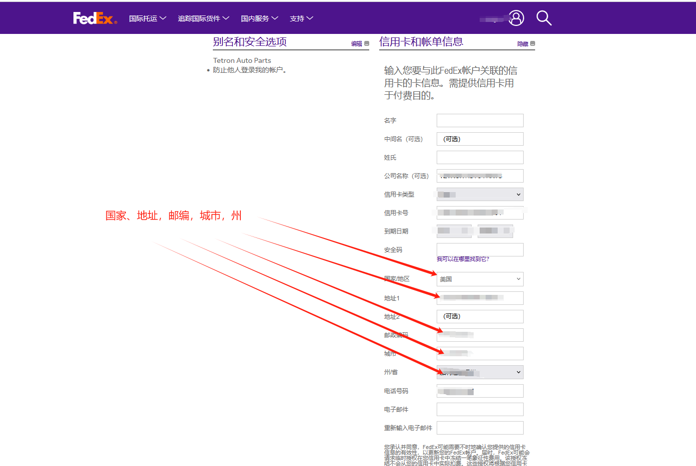Open the 国家/地区 dropdown showing 美国
Viewport: 696px width, 466px height.
point(480,279)
